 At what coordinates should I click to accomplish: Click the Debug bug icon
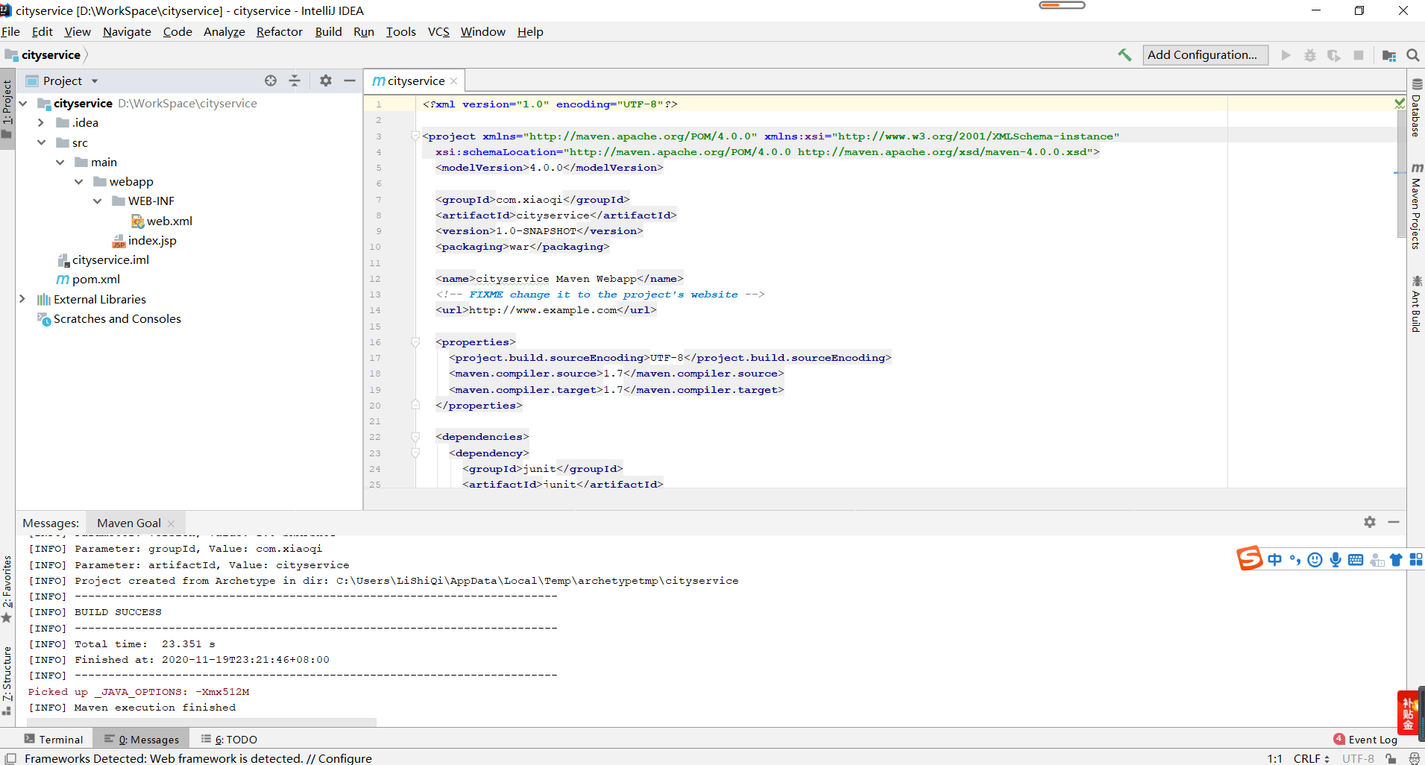pyautogui.click(x=1310, y=55)
